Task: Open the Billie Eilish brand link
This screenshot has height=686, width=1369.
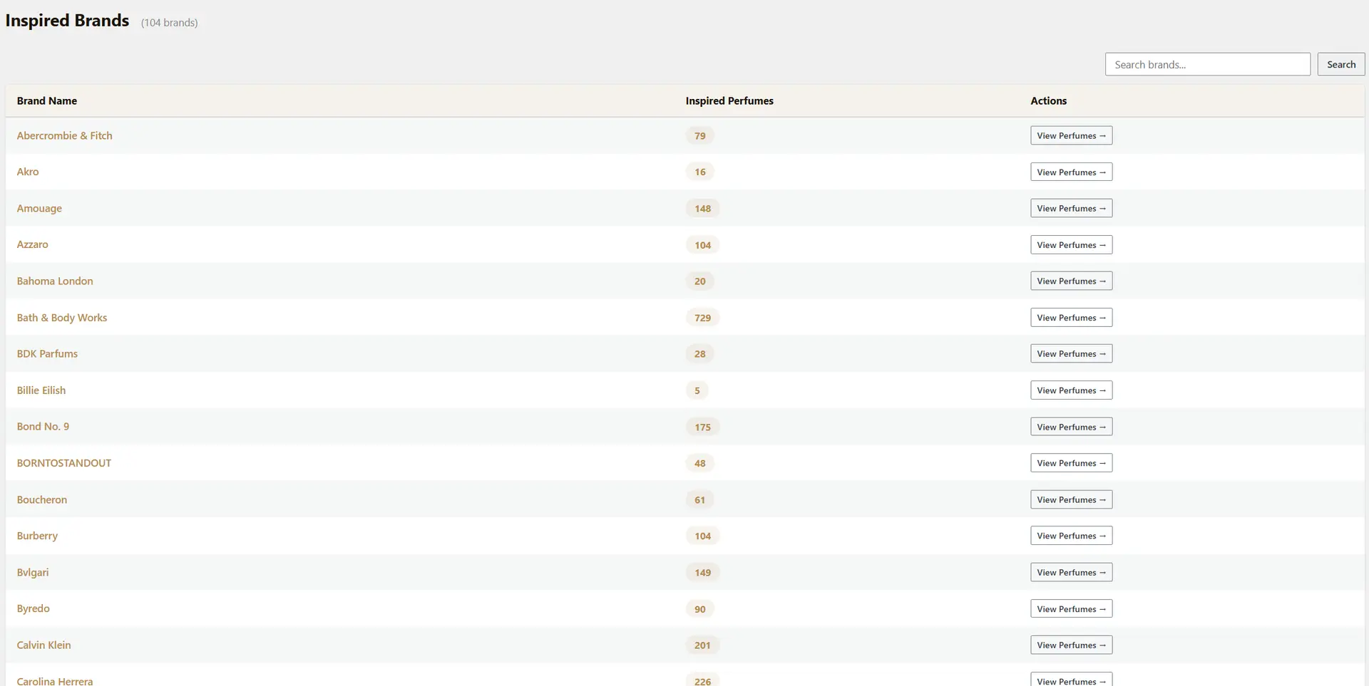Action: click(41, 390)
